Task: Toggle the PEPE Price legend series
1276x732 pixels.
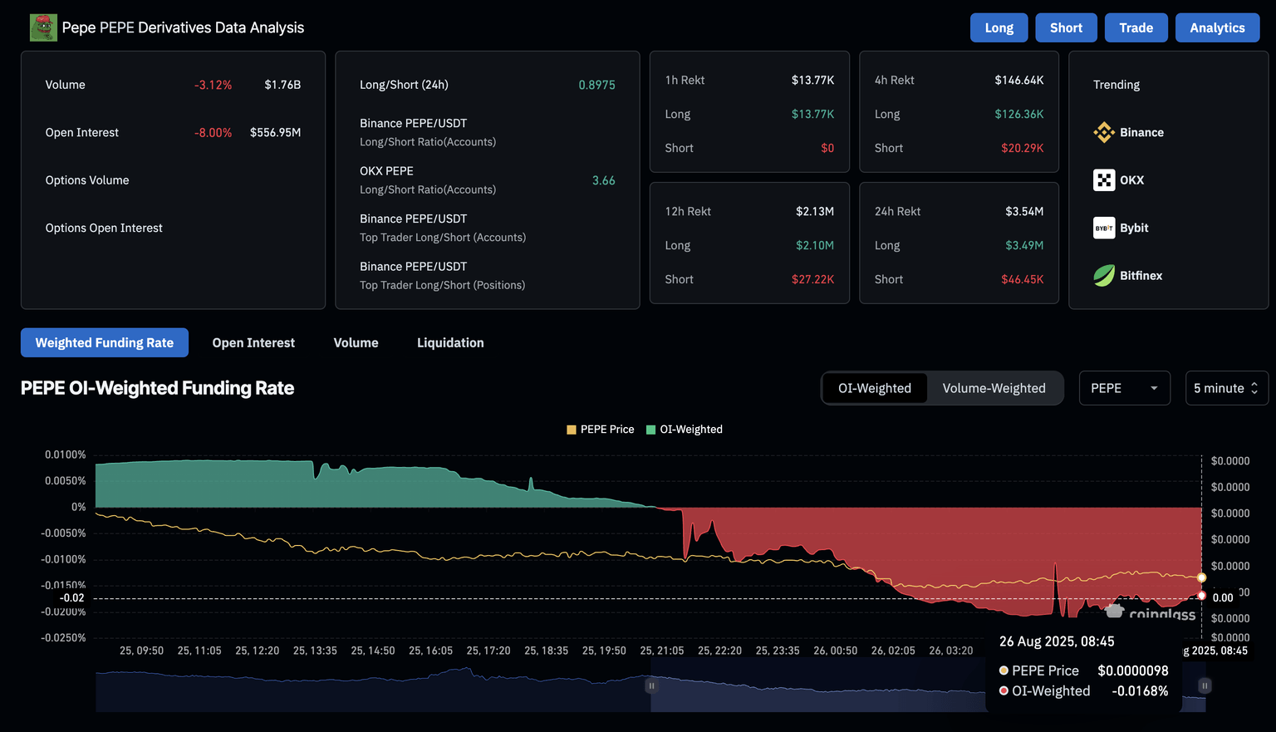Action: [x=601, y=430]
